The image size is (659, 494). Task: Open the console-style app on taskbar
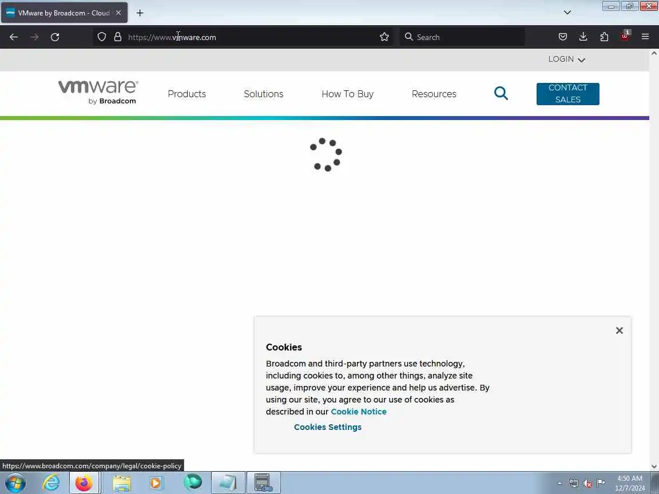[263, 483]
